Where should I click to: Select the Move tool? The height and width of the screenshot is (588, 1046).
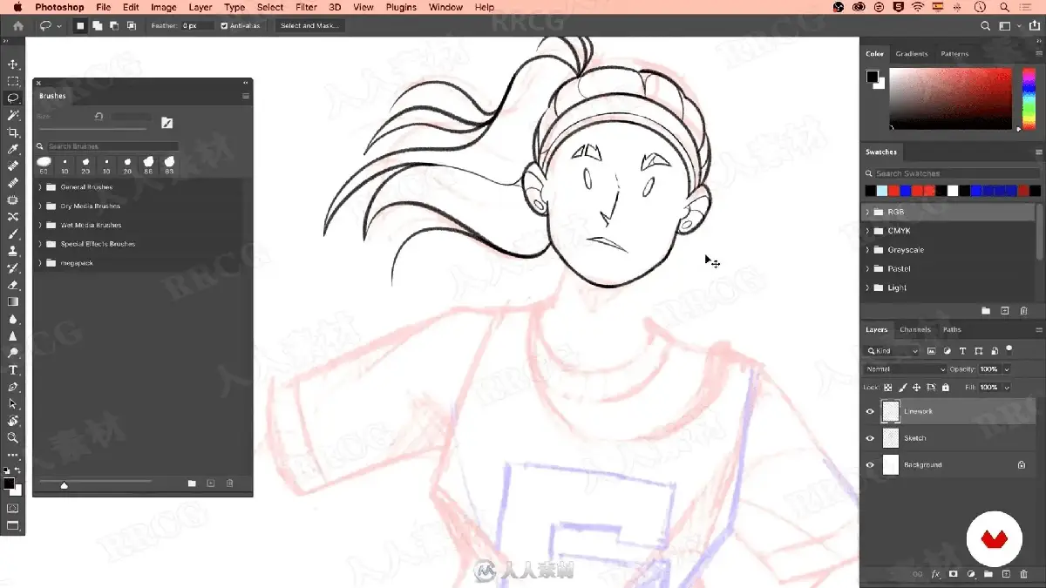point(13,64)
